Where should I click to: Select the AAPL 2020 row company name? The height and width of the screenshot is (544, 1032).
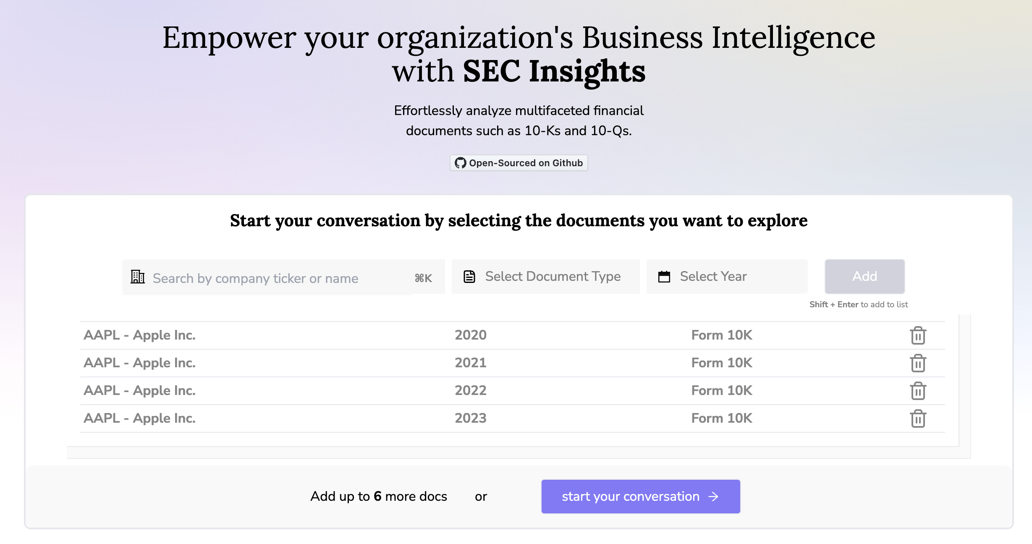point(140,335)
